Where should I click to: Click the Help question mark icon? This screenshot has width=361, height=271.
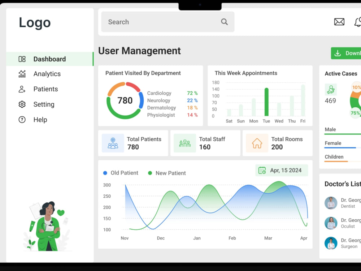pyautogui.click(x=22, y=120)
